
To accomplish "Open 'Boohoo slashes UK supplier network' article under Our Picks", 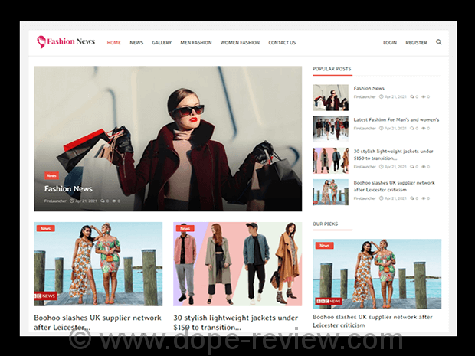I will point(372,321).
